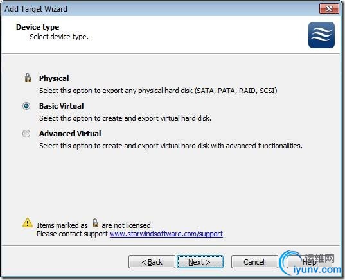Click 'Please contact support' text
345x280 pixels.
click(72, 234)
